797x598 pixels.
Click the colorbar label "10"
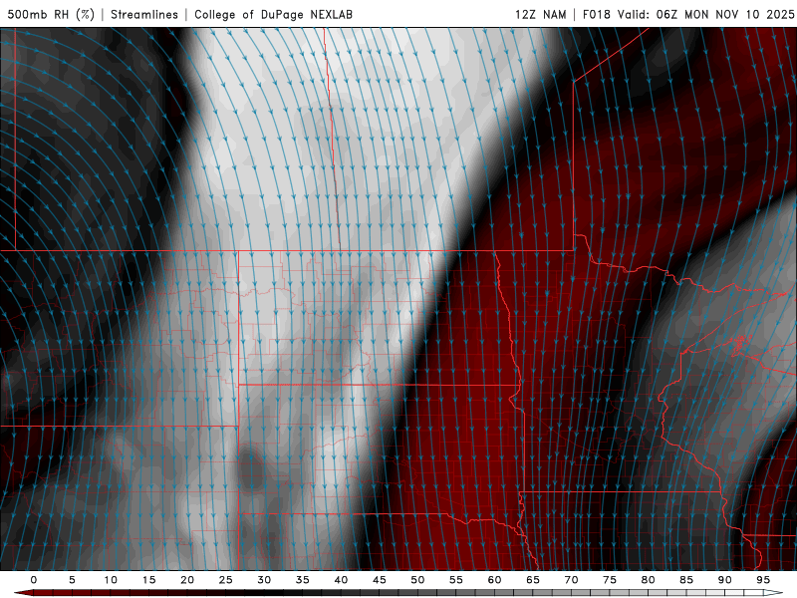[111, 580]
